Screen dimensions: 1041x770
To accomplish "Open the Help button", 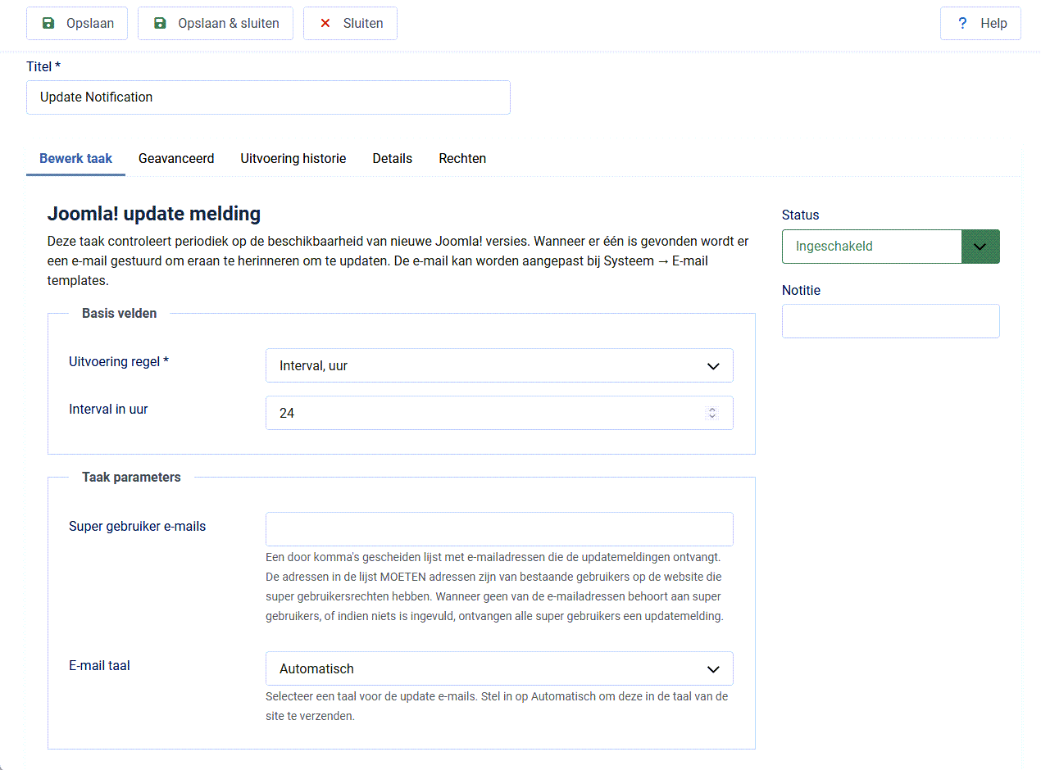I will 980,23.
